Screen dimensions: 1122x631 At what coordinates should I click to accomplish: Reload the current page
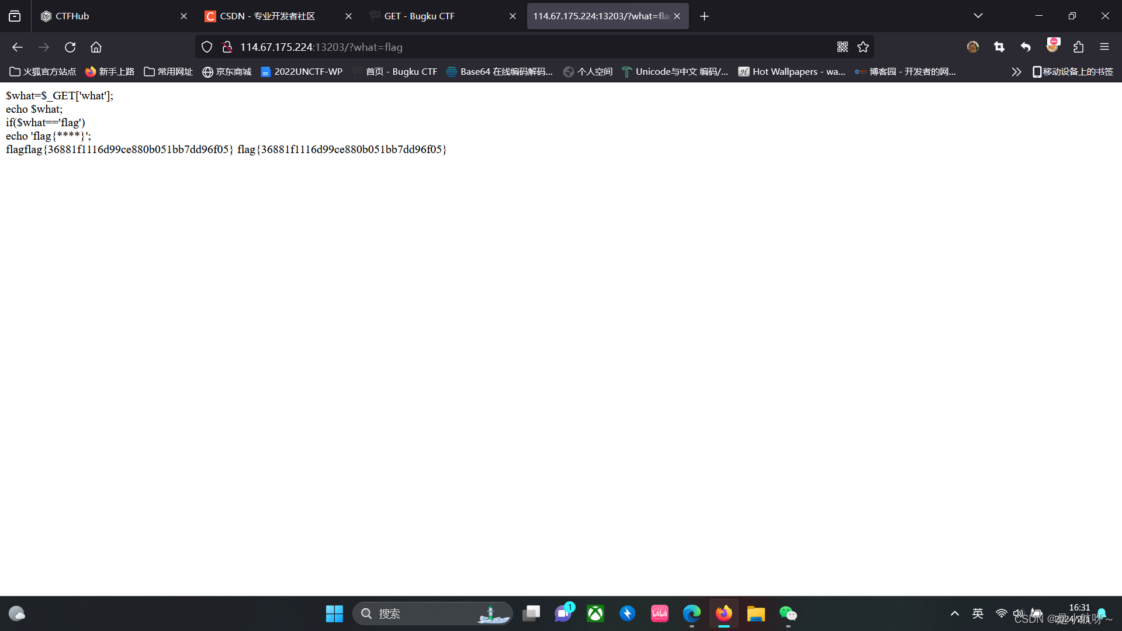coord(70,47)
